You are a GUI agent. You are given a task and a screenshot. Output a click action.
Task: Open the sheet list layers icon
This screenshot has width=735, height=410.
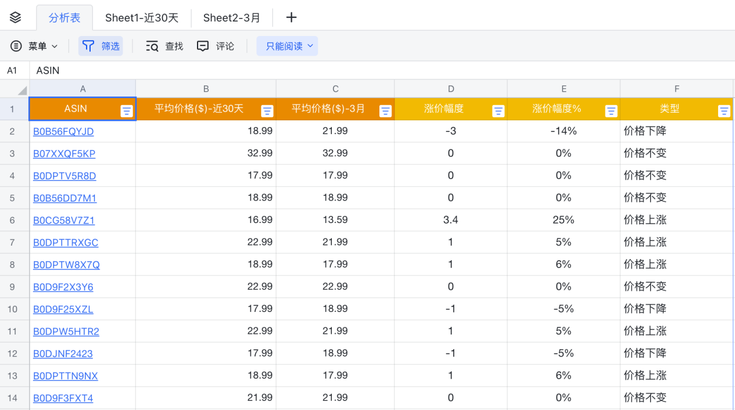pyautogui.click(x=16, y=17)
